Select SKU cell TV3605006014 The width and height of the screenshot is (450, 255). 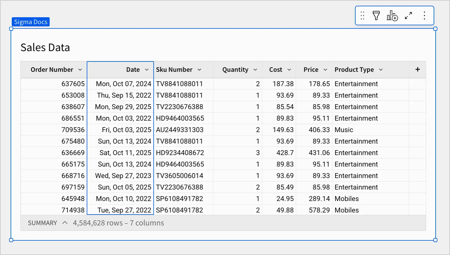point(183,176)
